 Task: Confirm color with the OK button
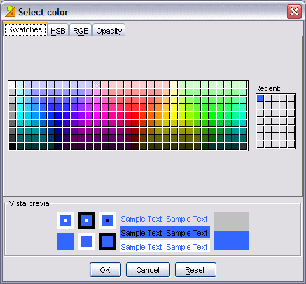pos(105,270)
